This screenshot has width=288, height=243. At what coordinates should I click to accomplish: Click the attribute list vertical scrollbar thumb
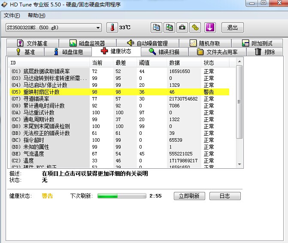[x=239, y=102]
